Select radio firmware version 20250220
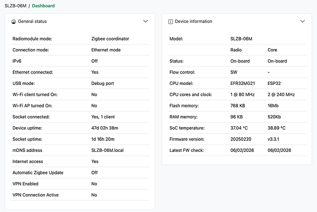 pyautogui.click(x=241, y=139)
